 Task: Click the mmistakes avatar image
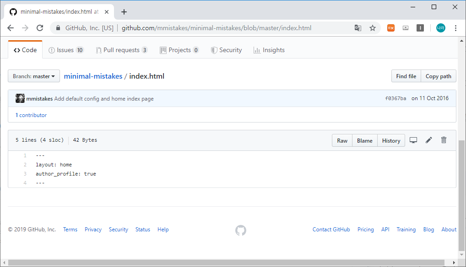pos(20,98)
